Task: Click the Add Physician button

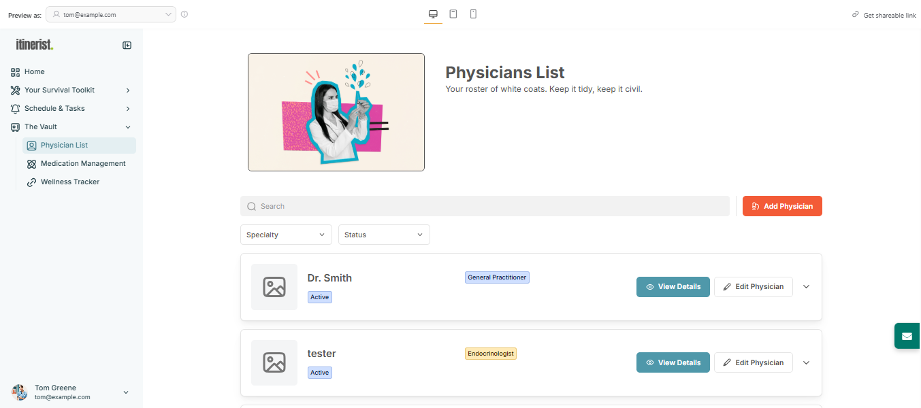Action: coord(781,205)
